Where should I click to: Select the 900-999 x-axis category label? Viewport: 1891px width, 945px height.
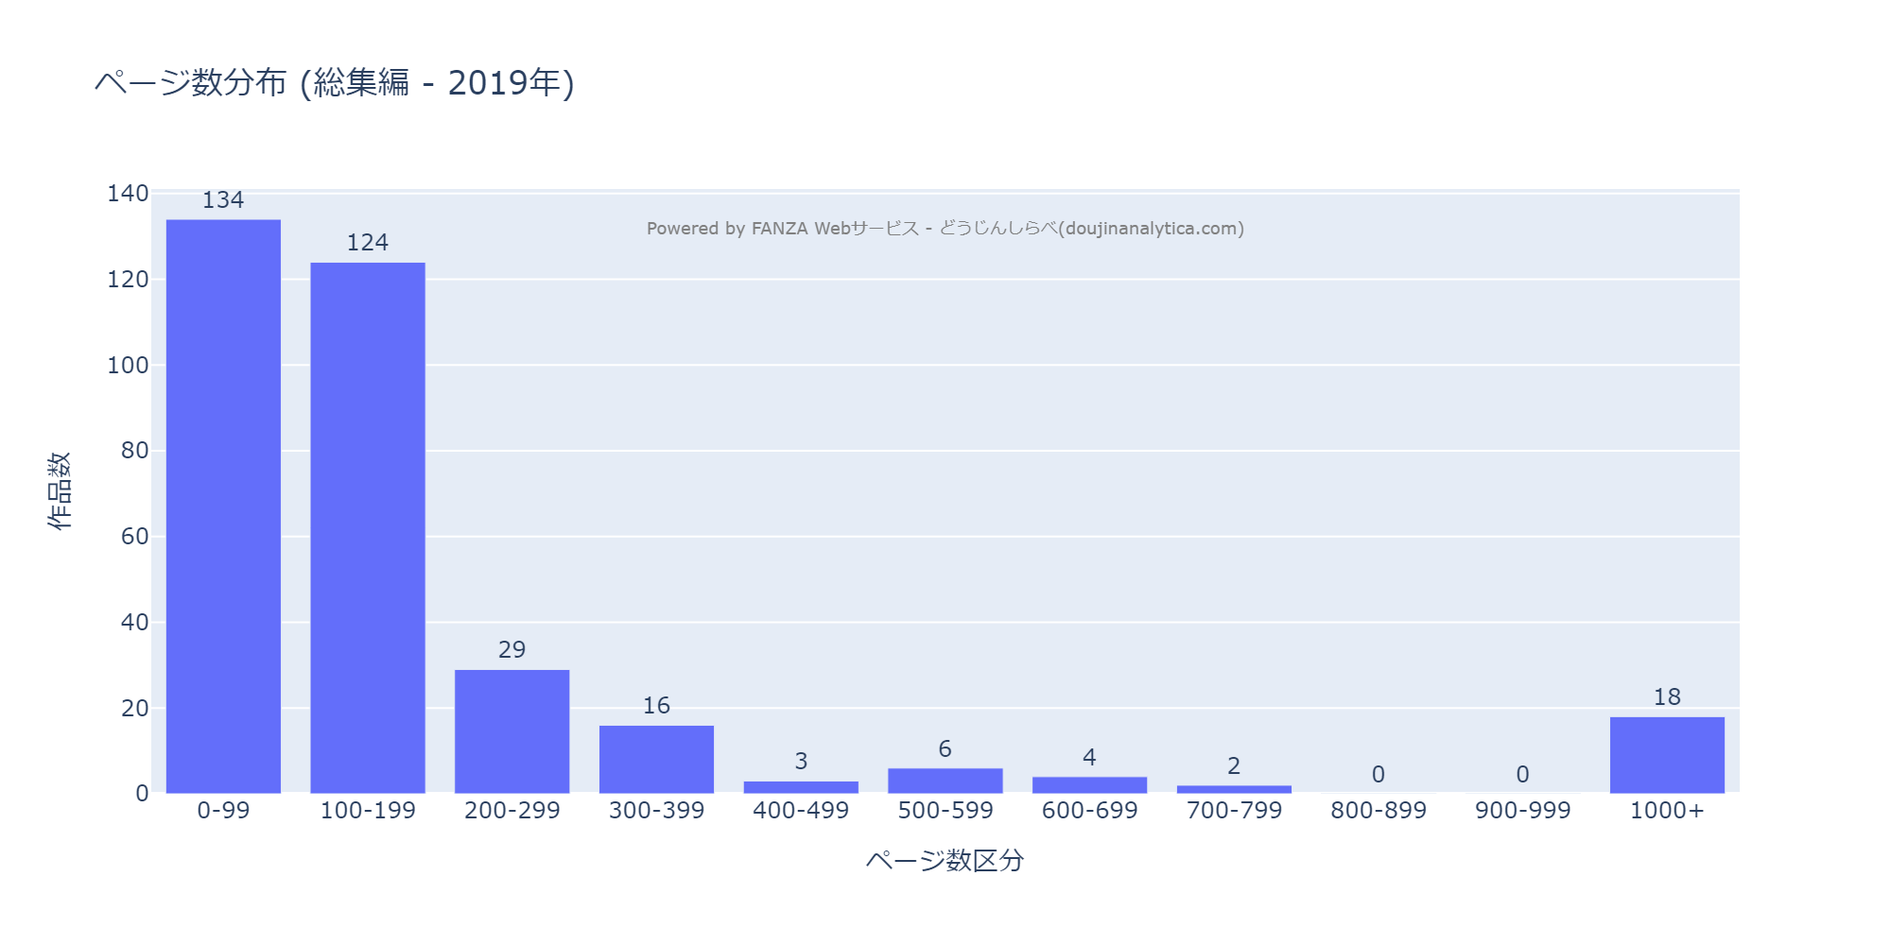(x=1522, y=811)
